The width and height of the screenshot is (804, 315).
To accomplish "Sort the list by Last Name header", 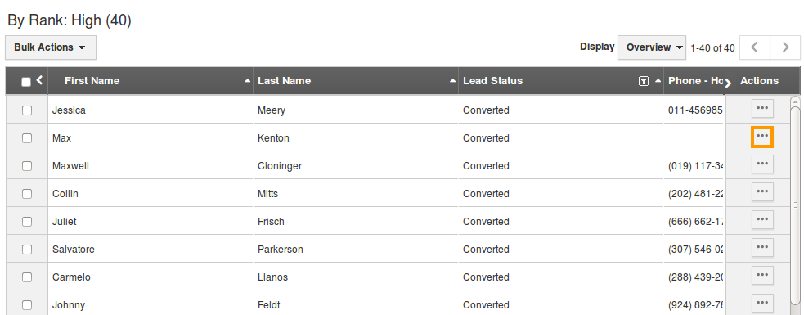I will click(284, 80).
